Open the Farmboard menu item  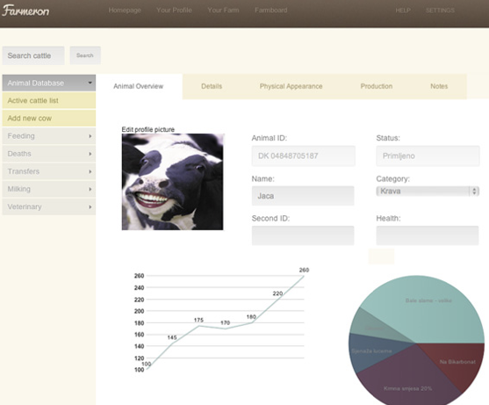270,11
